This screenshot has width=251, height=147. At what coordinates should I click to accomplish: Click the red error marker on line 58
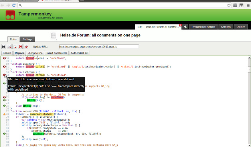click(x=4, y=58)
